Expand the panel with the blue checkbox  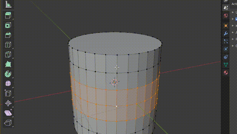(233, 19)
